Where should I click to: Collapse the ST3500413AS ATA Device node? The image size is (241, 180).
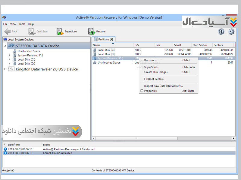coord(5,46)
